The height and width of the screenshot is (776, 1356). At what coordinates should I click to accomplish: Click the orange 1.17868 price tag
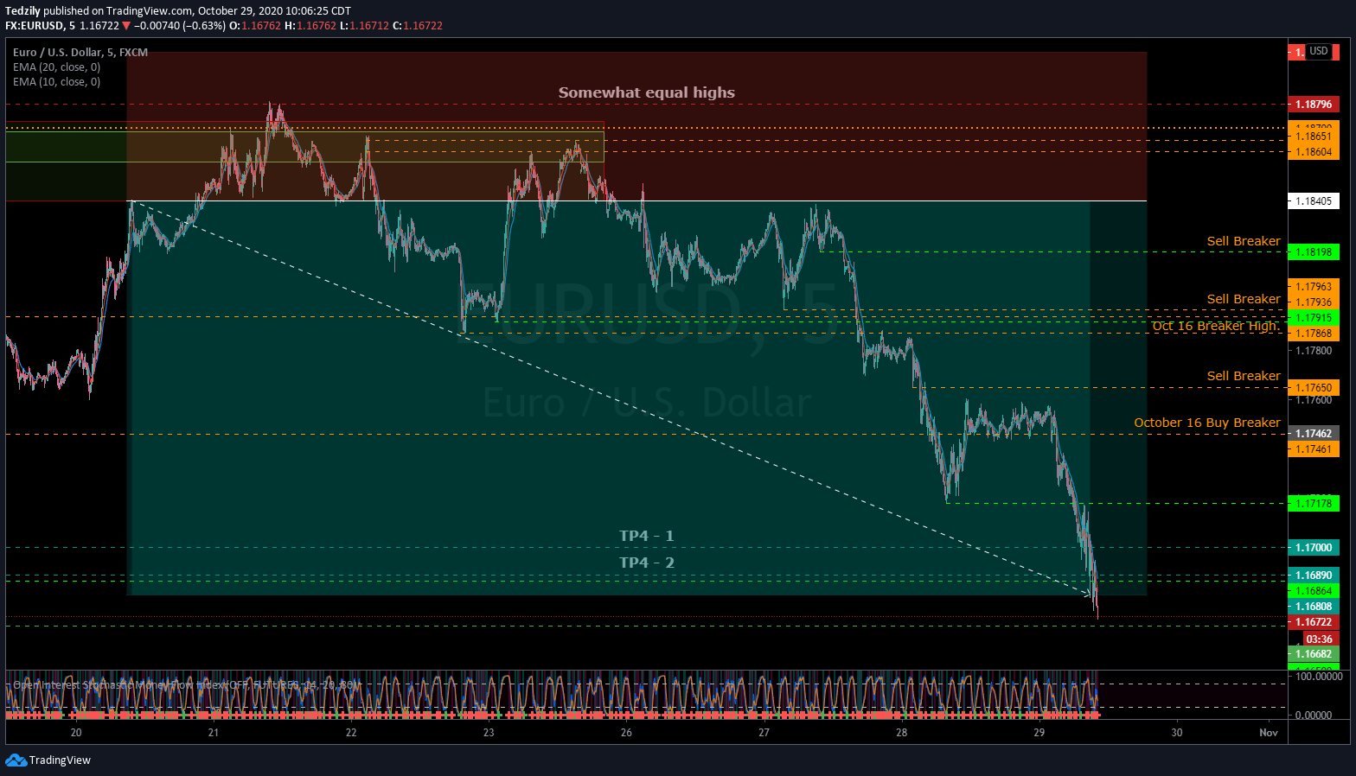(1313, 334)
